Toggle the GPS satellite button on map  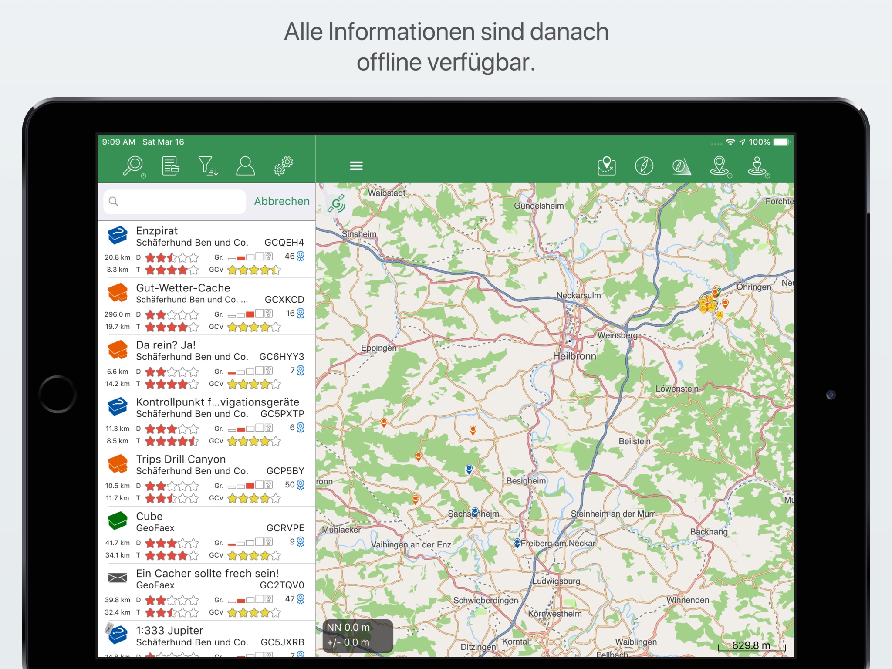pos(337,203)
